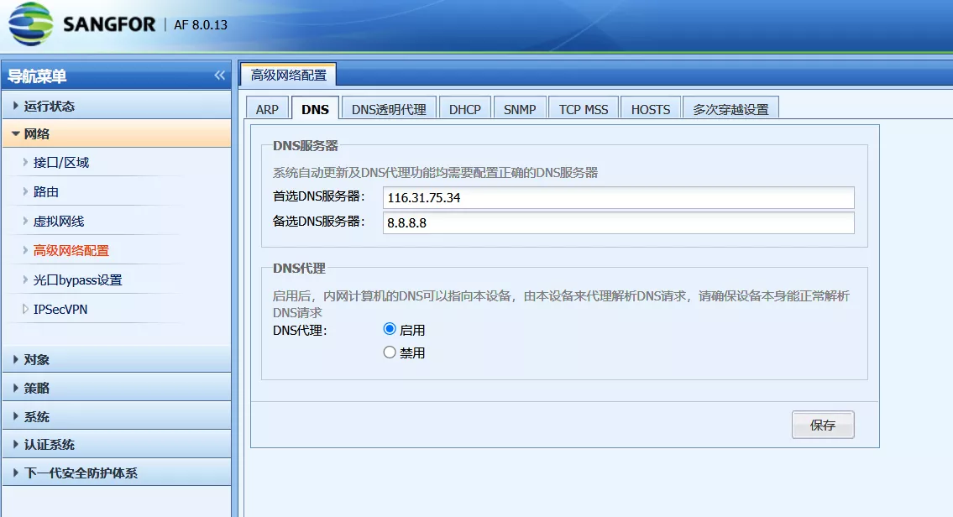Collapse the 网络 menu section
The width and height of the screenshot is (953, 517).
tap(37, 134)
